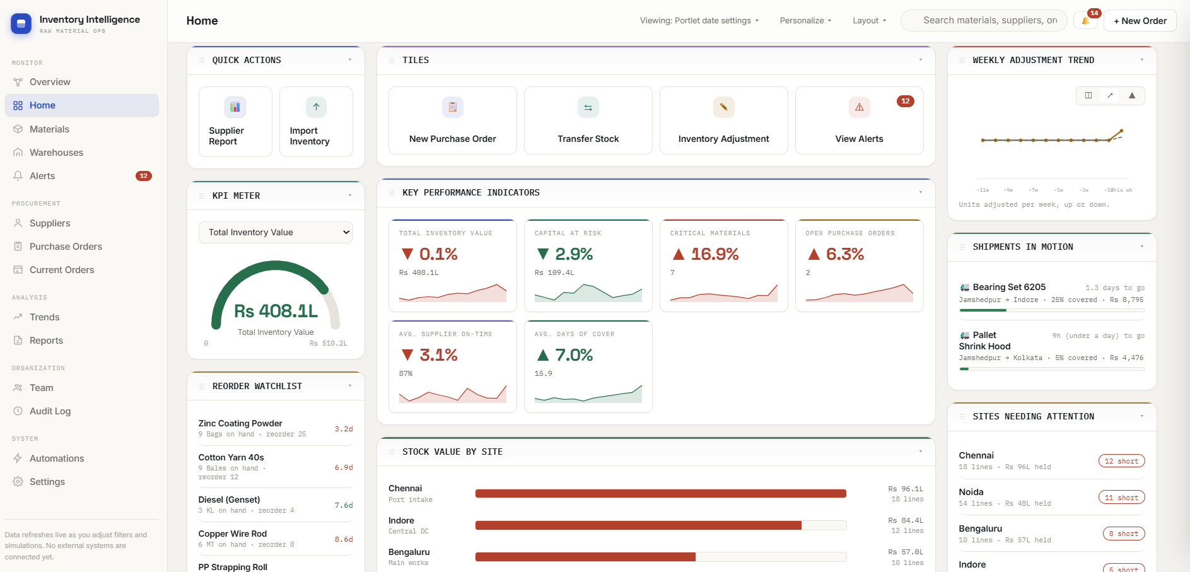Open Alerts in the sidebar

coord(82,176)
